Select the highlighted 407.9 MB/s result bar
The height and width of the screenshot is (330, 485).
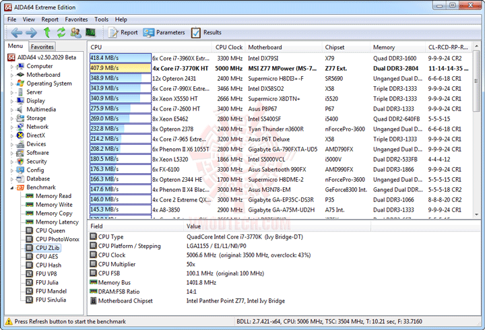coord(121,68)
